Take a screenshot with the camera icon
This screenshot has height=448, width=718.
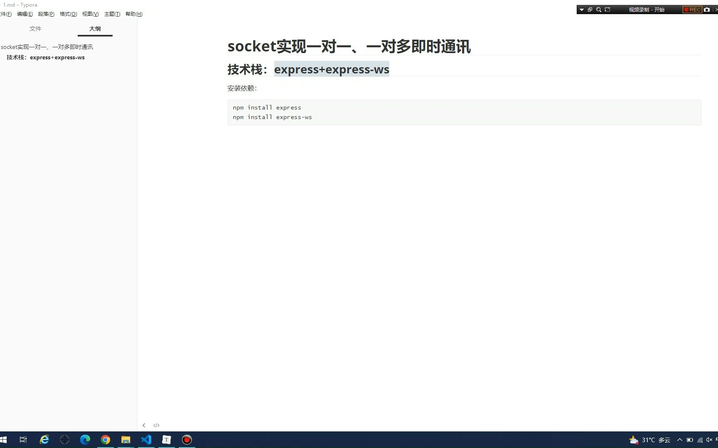tap(707, 10)
